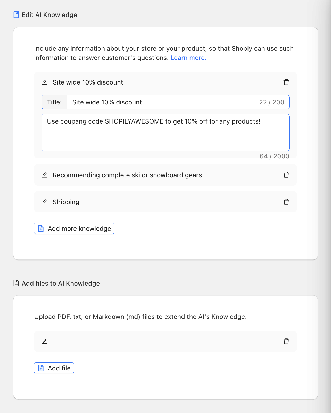Delete the ski or snowboard gears entry
The height and width of the screenshot is (413, 331).
point(286,175)
